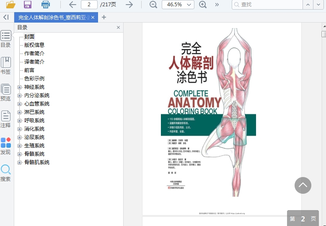This screenshot has height=226, width=326.
Task: Open the 46.5% zoom level dropdown
Action: click(178, 5)
